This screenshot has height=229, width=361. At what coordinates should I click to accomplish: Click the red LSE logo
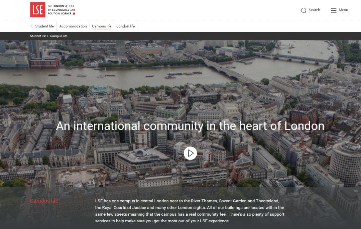click(37, 10)
